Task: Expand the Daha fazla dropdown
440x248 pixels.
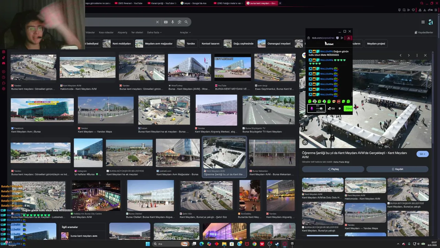Action: (x=154, y=32)
